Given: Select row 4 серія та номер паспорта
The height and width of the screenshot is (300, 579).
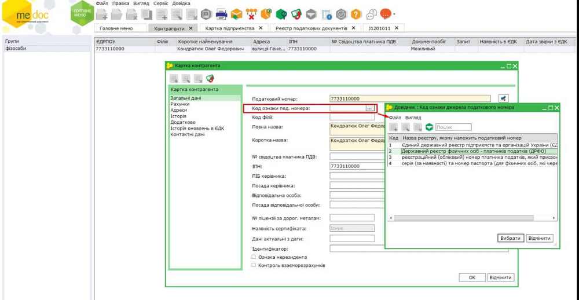Looking at the screenshot, I should (472, 164).
